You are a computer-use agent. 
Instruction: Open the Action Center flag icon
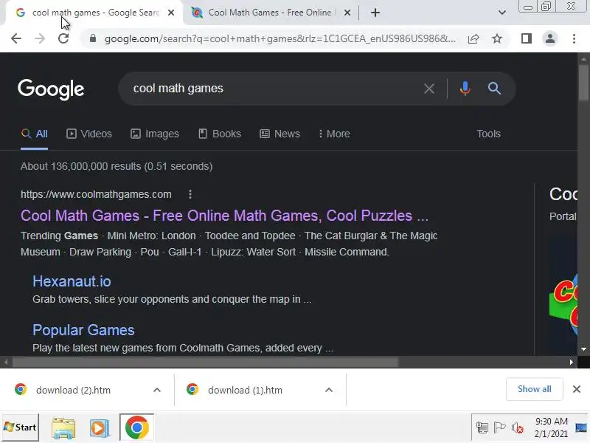[500, 427]
